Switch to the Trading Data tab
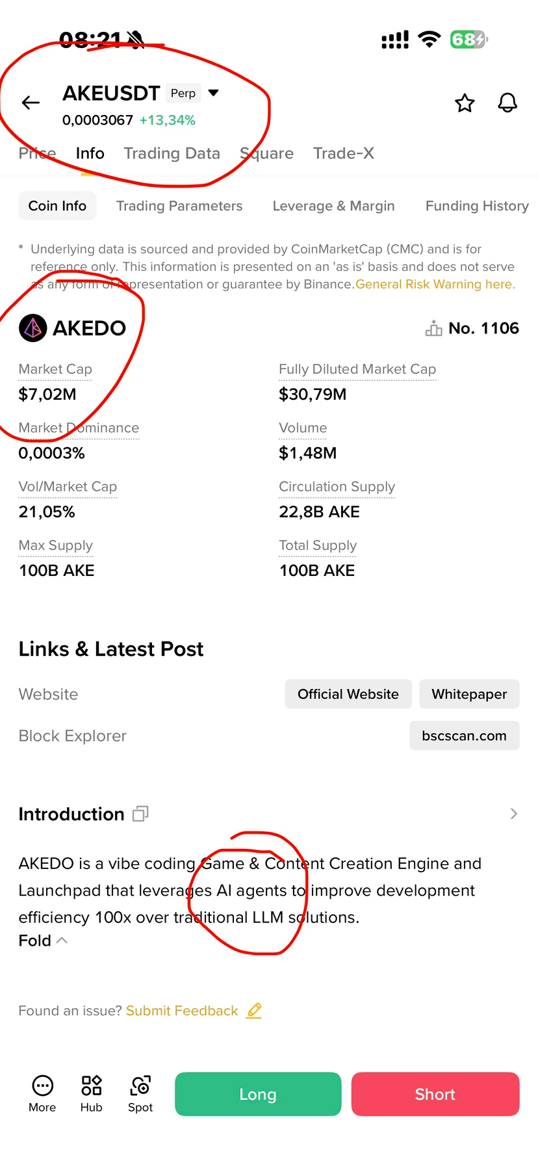This screenshot has height=1170, width=538. pyautogui.click(x=172, y=153)
